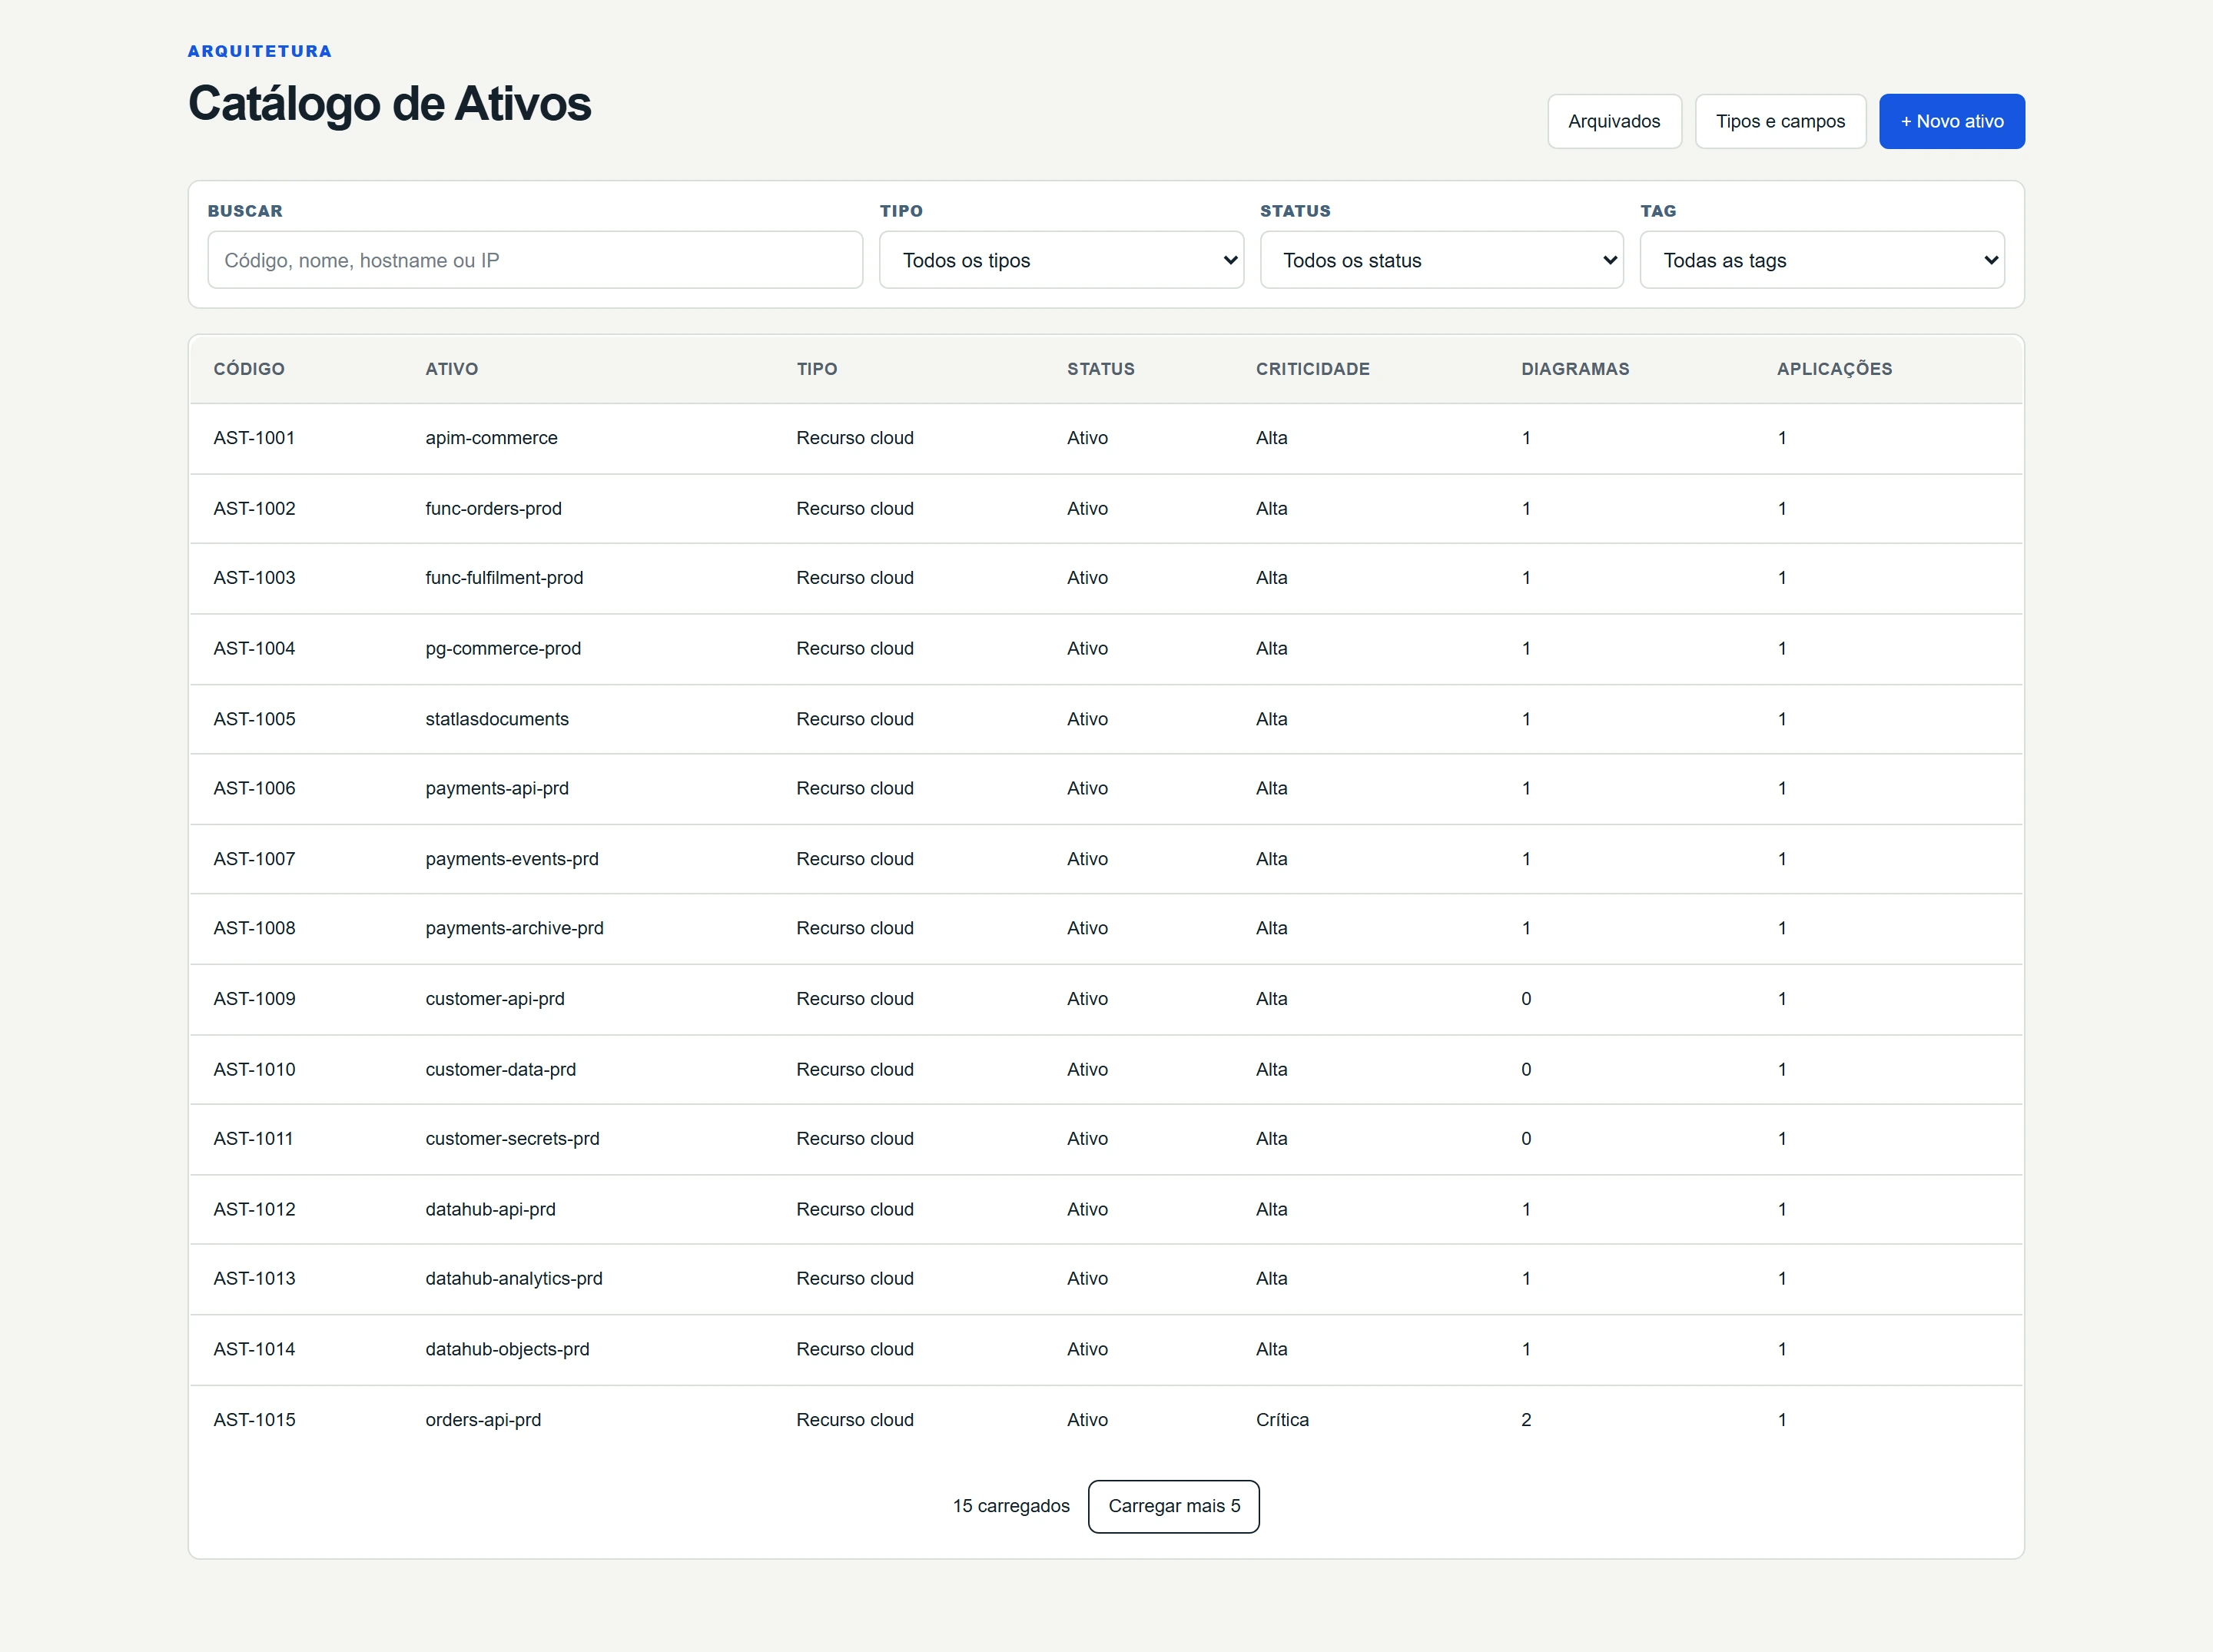Click the + Novo ativo button

1951,121
